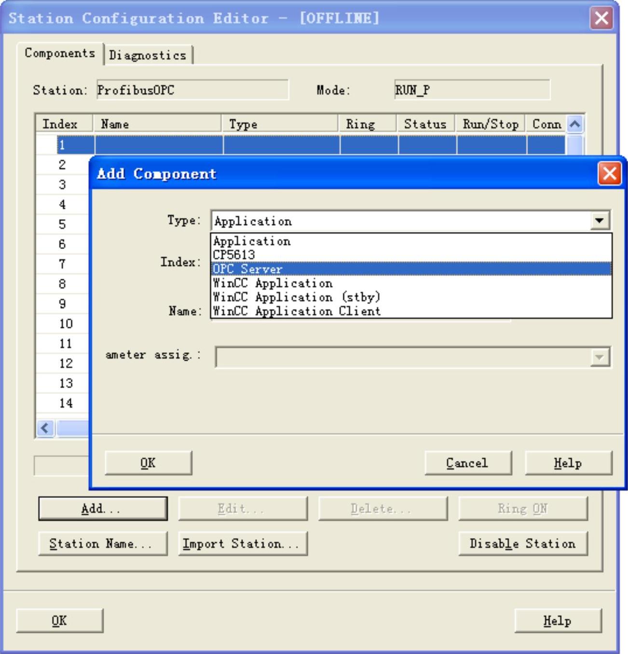Screen dimensions: 628x654
Task: Select index row 7 in the table
Action: [62, 264]
